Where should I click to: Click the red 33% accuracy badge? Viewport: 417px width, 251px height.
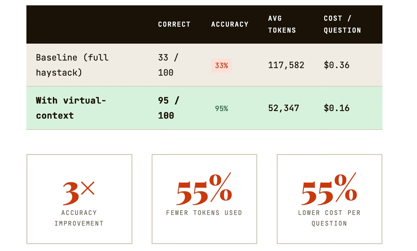(x=221, y=65)
